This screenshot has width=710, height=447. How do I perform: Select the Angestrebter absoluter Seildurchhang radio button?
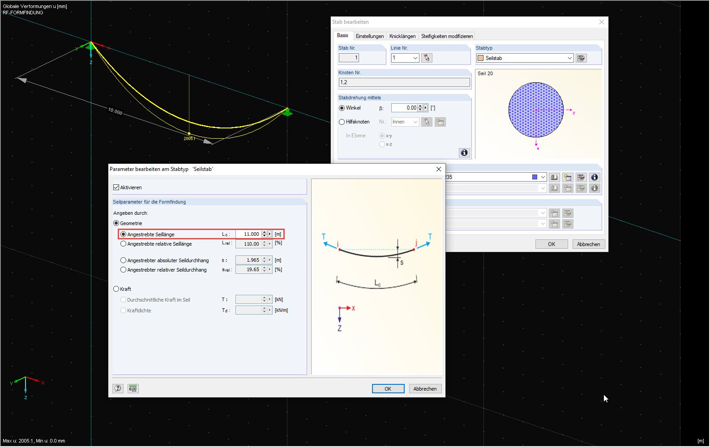pyautogui.click(x=123, y=260)
